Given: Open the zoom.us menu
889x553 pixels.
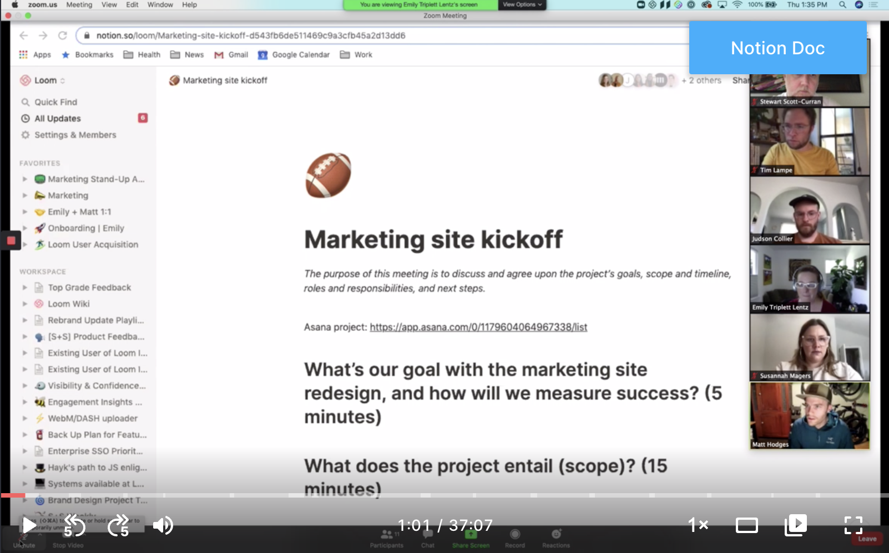Looking at the screenshot, I should [43, 4].
